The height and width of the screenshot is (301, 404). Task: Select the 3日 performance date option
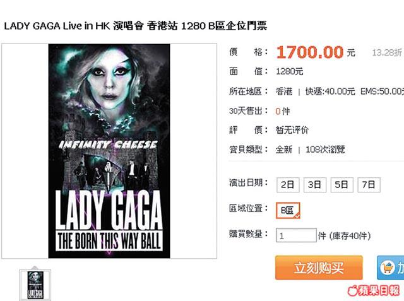click(315, 185)
